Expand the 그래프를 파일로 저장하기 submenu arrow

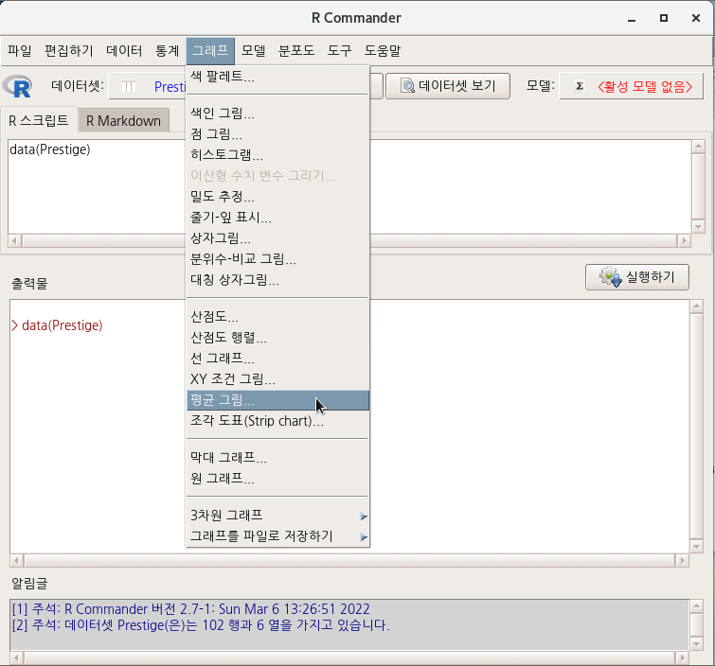coord(363,537)
